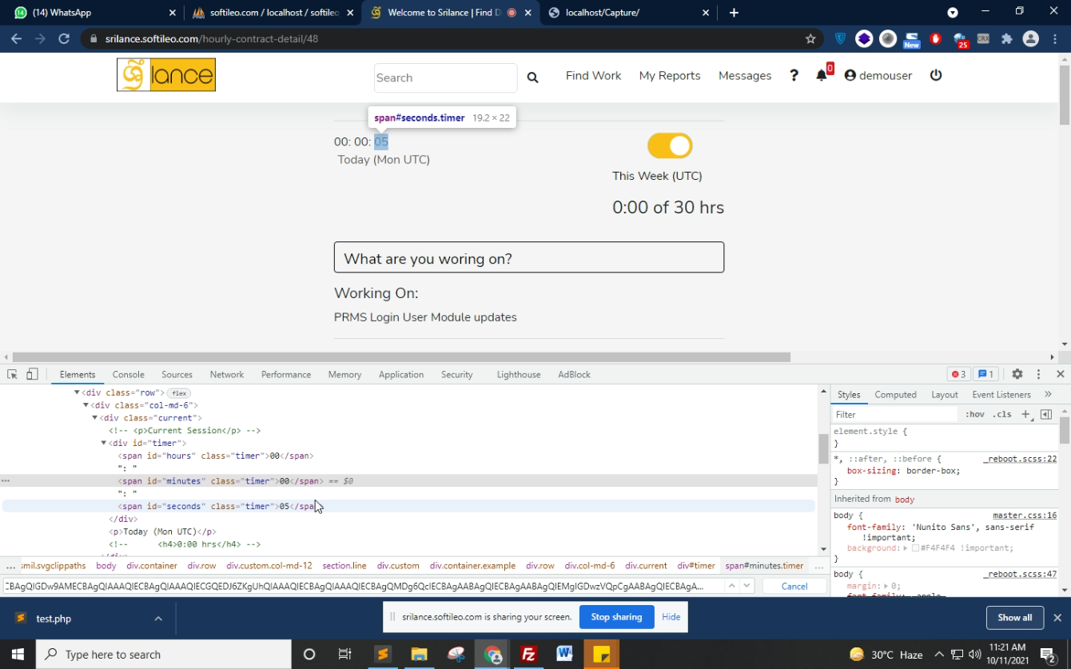Open the Network tab in DevTools
Image resolution: width=1071 pixels, height=669 pixels.
point(226,374)
